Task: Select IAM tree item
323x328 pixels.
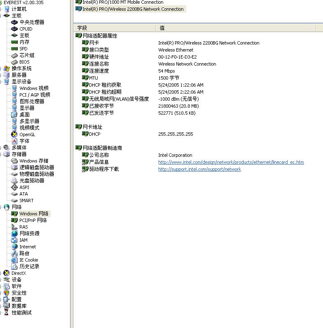Action: (23, 240)
